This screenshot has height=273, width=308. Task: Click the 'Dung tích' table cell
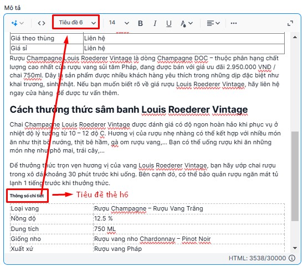click(x=52, y=229)
